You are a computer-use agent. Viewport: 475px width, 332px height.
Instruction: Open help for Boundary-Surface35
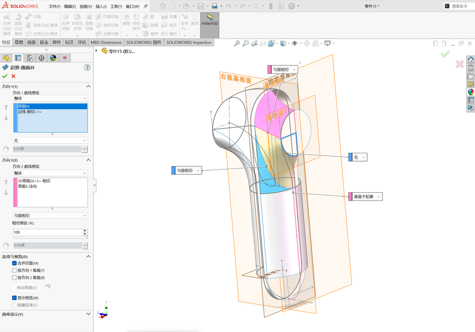pyautogui.click(x=87, y=67)
